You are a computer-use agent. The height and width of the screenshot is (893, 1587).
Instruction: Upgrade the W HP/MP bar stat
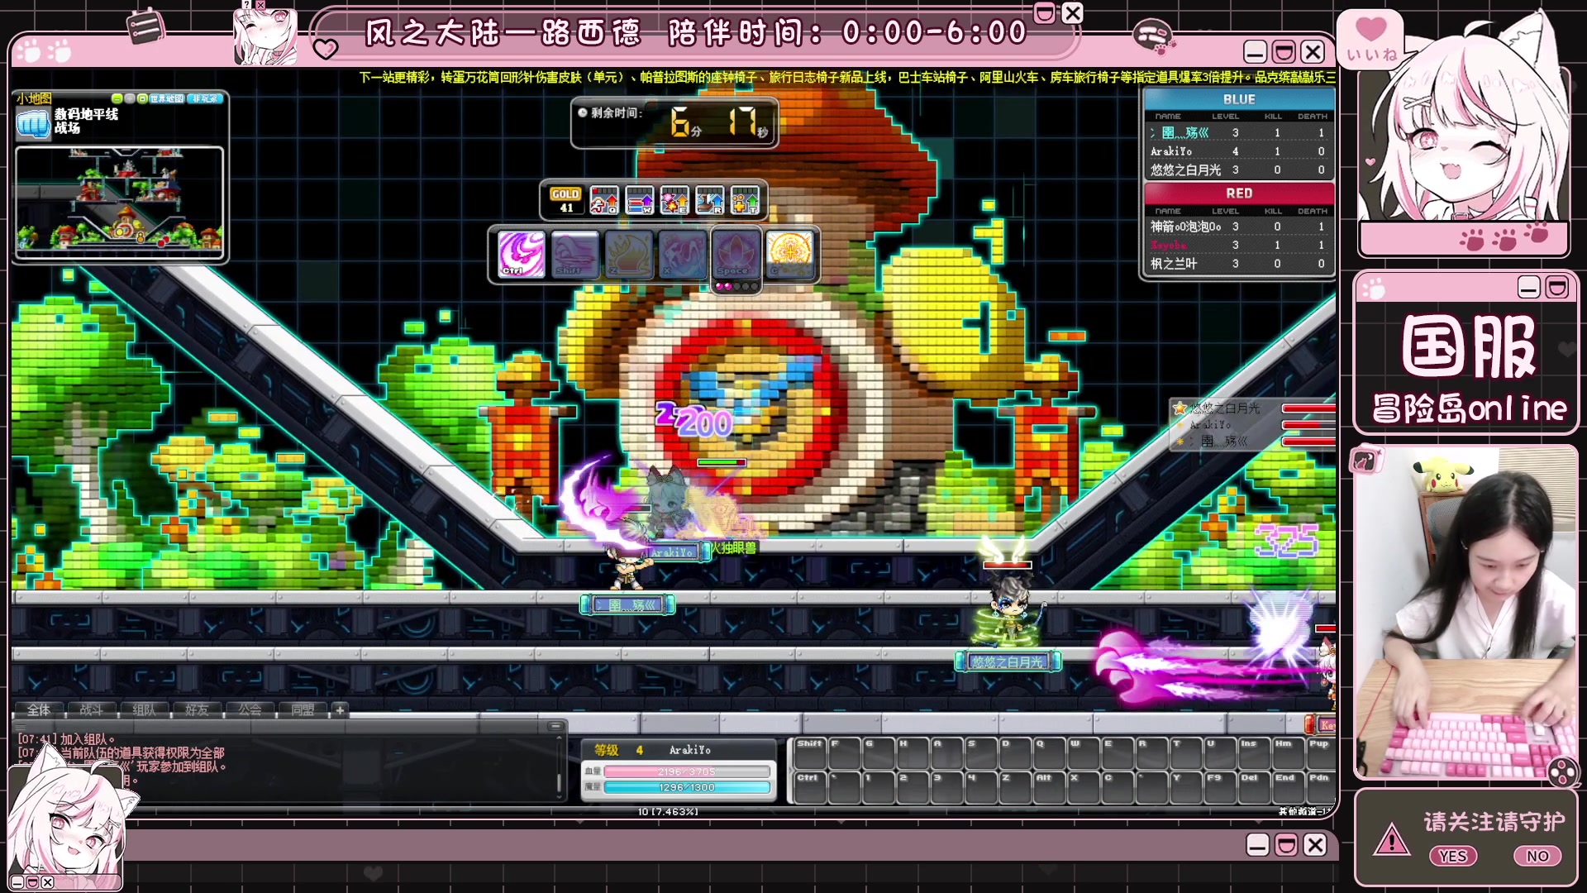[x=640, y=200]
